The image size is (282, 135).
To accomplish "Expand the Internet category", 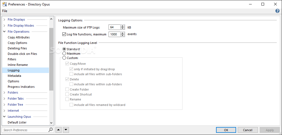I will click(4, 111).
